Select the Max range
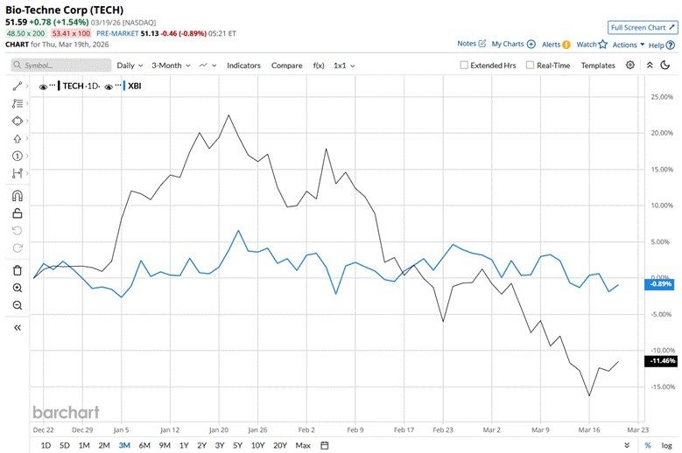The image size is (682, 453). (303, 445)
